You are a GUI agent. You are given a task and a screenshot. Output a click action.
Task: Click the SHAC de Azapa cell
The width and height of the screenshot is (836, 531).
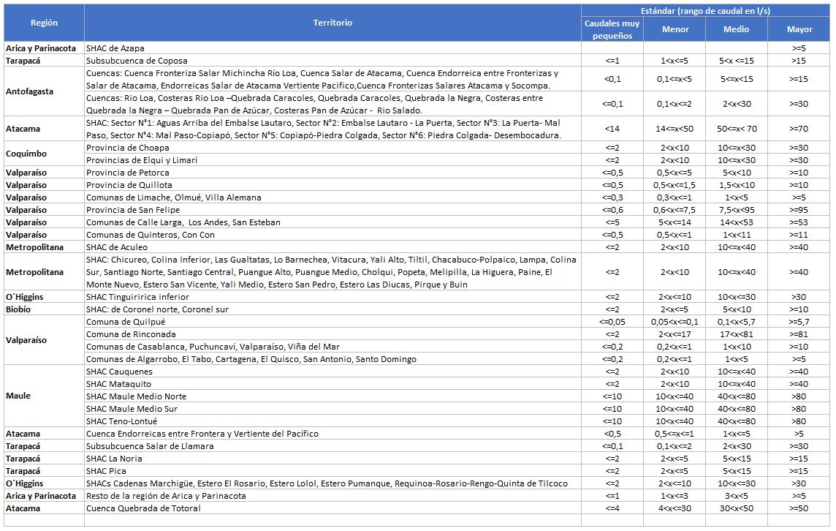pos(115,48)
